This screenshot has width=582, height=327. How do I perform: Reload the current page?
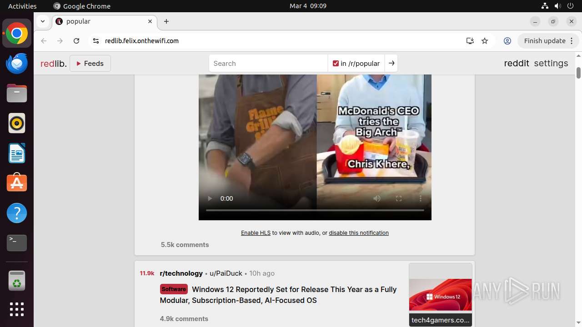(x=76, y=41)
